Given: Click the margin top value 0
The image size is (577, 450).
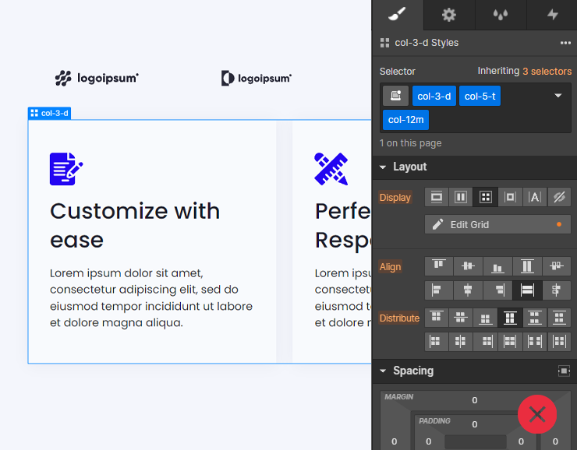Looking at the screenshot, I should tap(475, 400).
